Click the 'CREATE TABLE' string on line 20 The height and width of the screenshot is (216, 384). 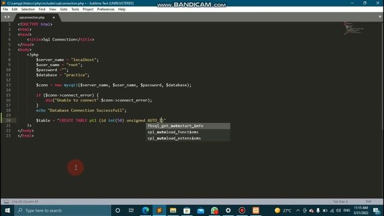tap(73, 121)
